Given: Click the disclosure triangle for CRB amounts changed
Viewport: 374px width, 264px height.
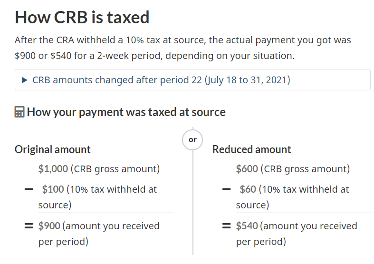Looking at the screenshot, I should [x=25, y=80].
